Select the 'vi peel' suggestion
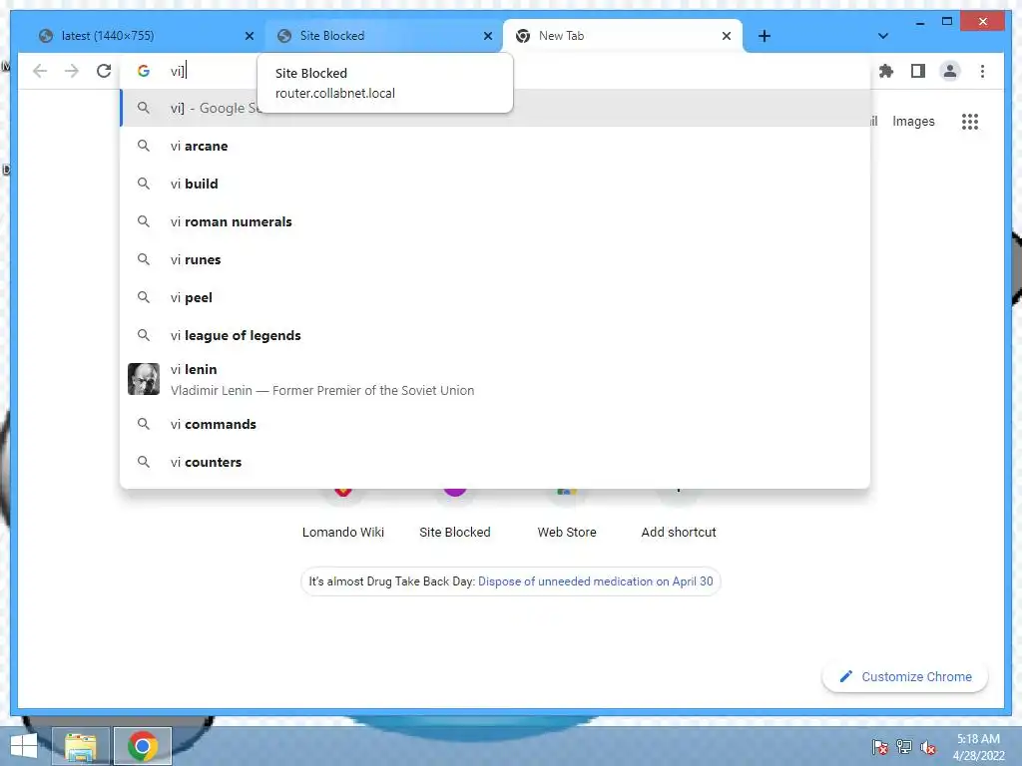 point(495,297)
